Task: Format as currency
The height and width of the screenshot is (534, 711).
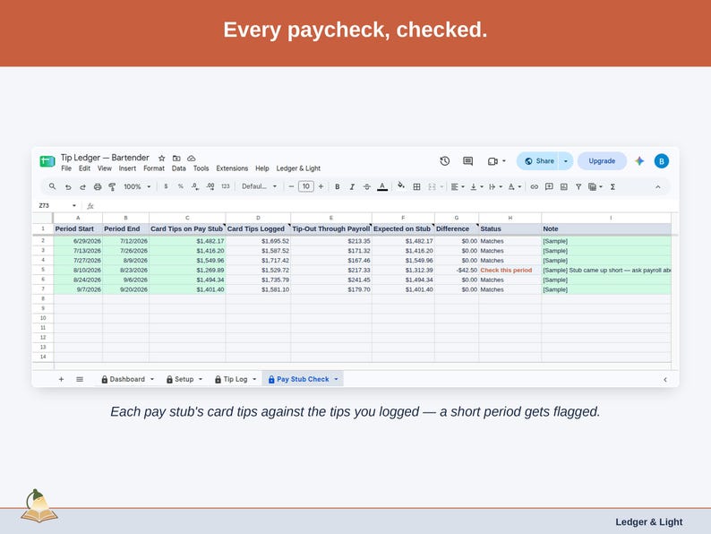Action: click(166, 186)
